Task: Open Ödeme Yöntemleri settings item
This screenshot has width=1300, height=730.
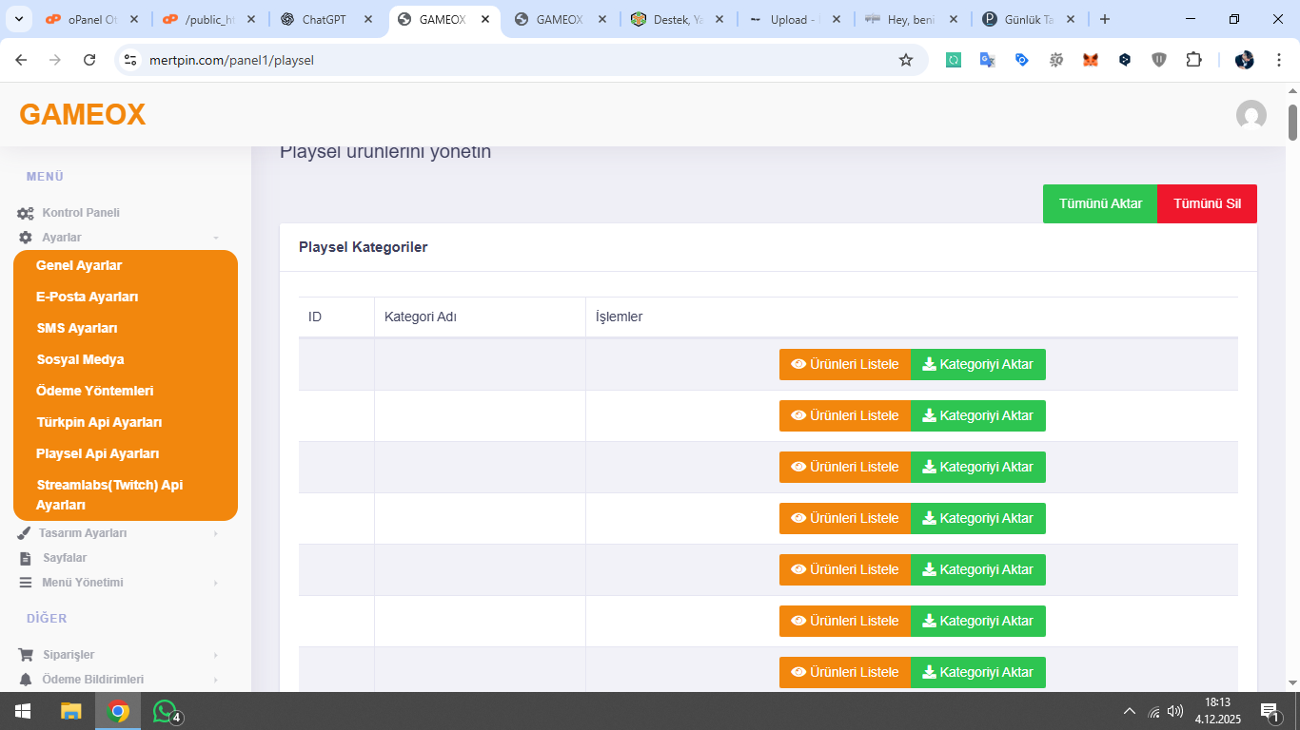Action: [94, 391]
